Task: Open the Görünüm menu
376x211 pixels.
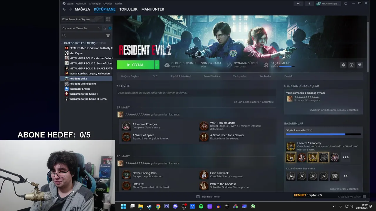Action: tap(81, 4)
